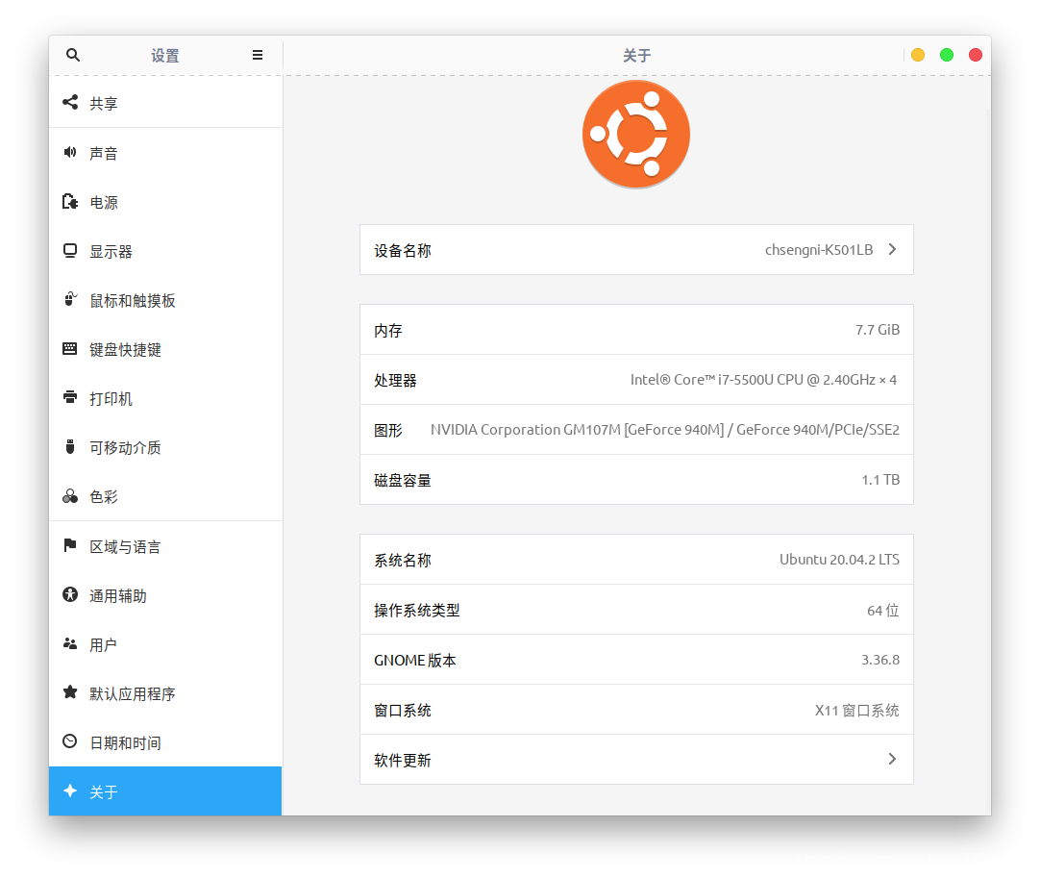Image resolution: width=1040 pixels, height=878 pixels.
Task: Open 默认应用程序 settings
Action: (166, 693)
